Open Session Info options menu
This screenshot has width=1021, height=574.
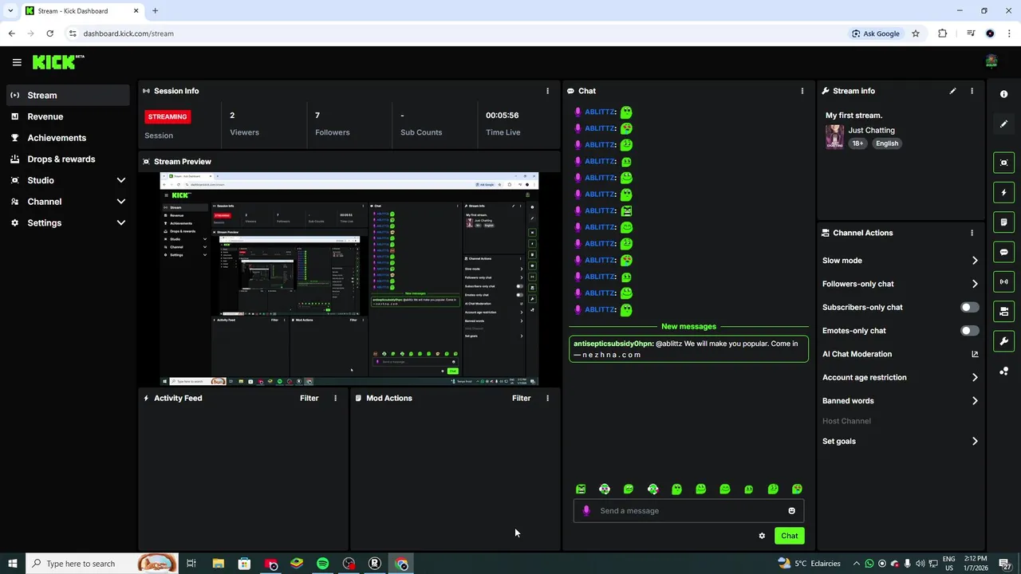point(547,91)
